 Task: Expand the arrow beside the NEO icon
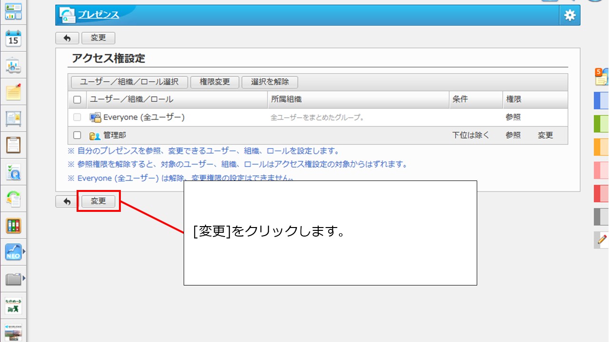tap(24, 251)
